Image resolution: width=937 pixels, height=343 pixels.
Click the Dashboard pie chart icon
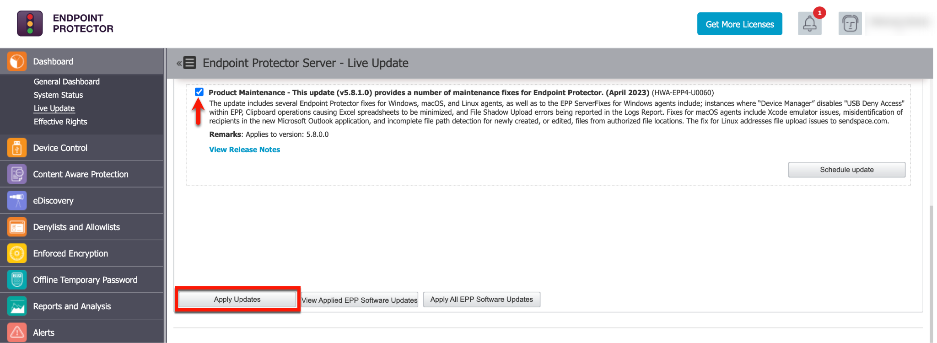point(17,61)
